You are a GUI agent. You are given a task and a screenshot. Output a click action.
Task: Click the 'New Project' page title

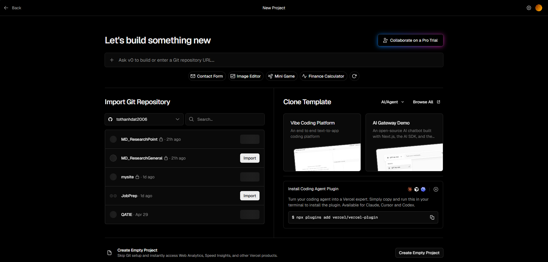coord(274,8)
